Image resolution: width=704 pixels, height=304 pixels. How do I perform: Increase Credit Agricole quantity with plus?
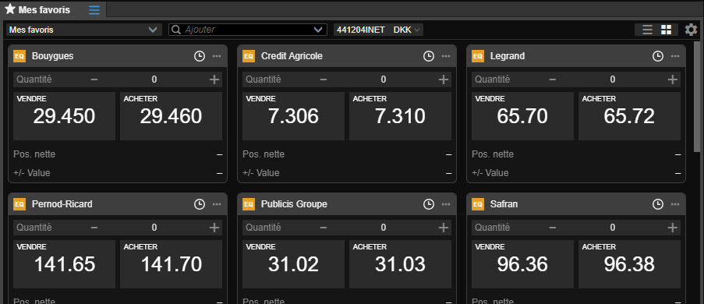click(x=444, y=80)
